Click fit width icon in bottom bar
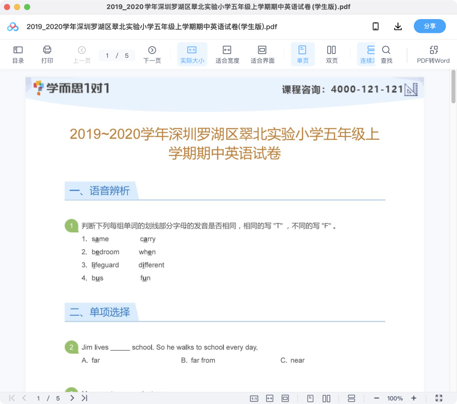 tap(270, 398)
